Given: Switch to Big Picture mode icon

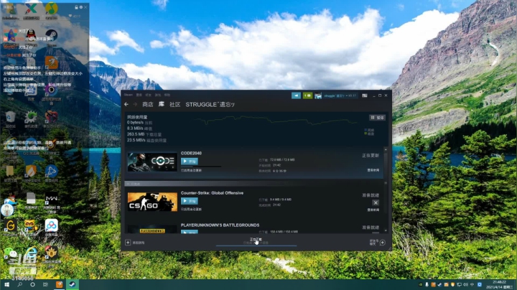Looking at the screenshot, I should [x=365, y=95].
